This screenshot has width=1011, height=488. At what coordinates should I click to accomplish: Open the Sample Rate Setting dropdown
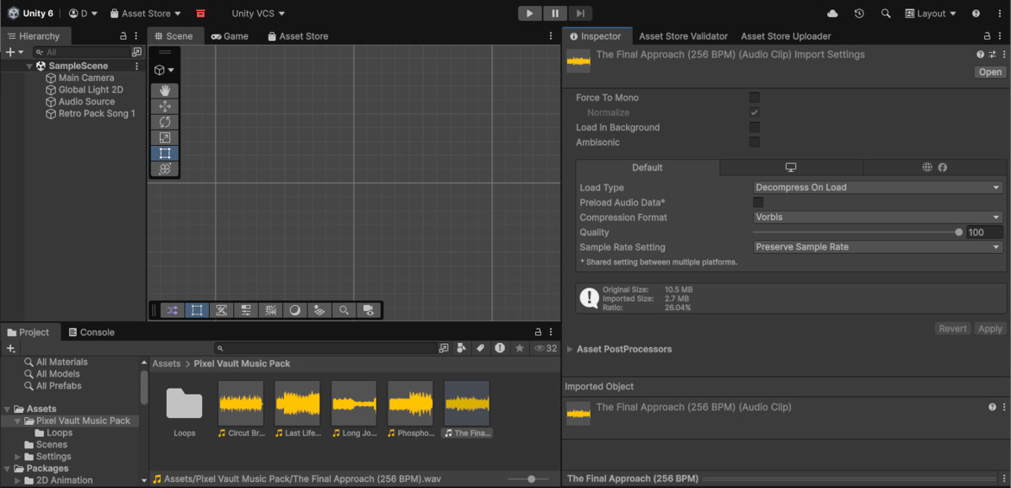click(878, 247)
